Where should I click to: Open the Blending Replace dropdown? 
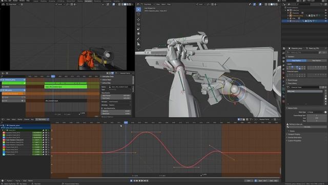click(119, 105)
